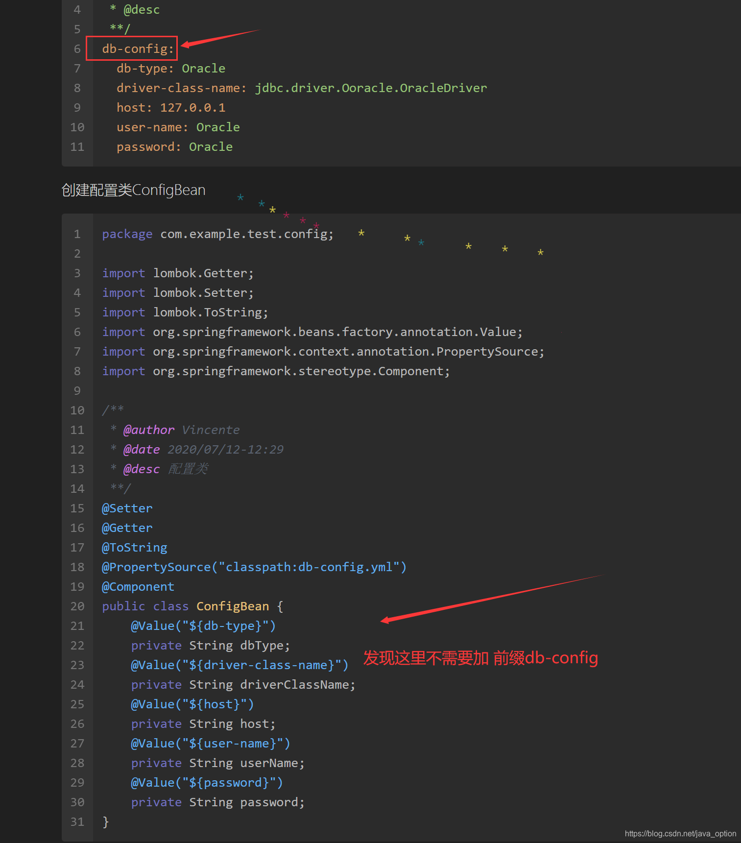Click the '@date 2020/07/12-12:29' comment
The width and height of the screenshot is (741, 843).
tap(197, 450)
